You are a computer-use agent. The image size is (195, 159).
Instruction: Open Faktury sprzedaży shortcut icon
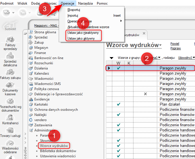pos(10,39)
